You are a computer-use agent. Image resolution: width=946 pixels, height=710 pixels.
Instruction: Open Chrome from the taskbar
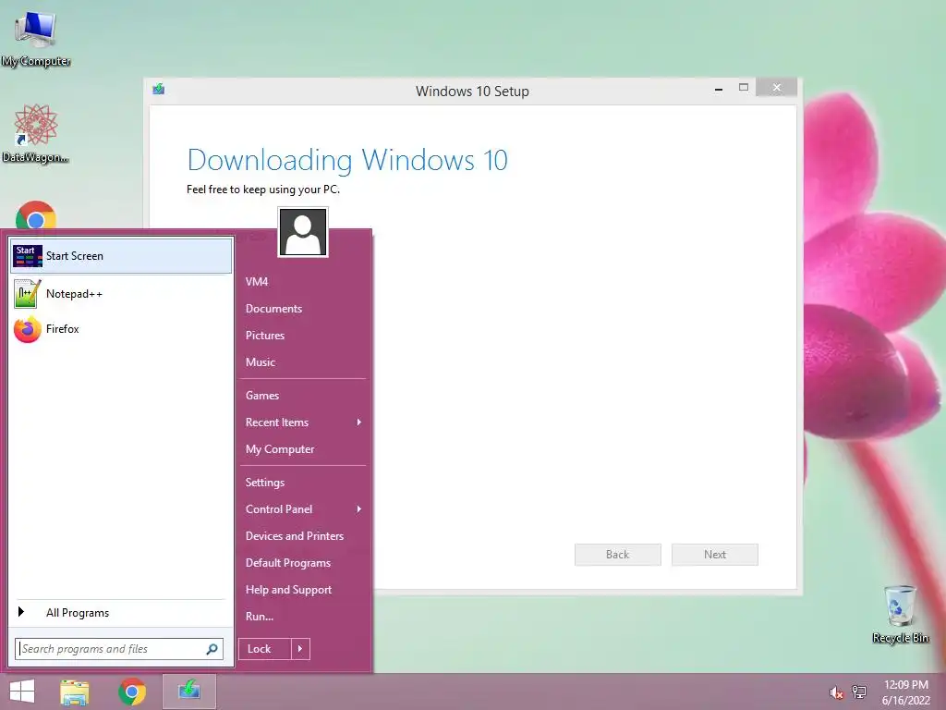click(132, 692)
